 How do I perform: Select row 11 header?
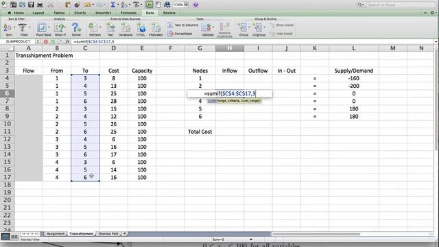[8, 131]
